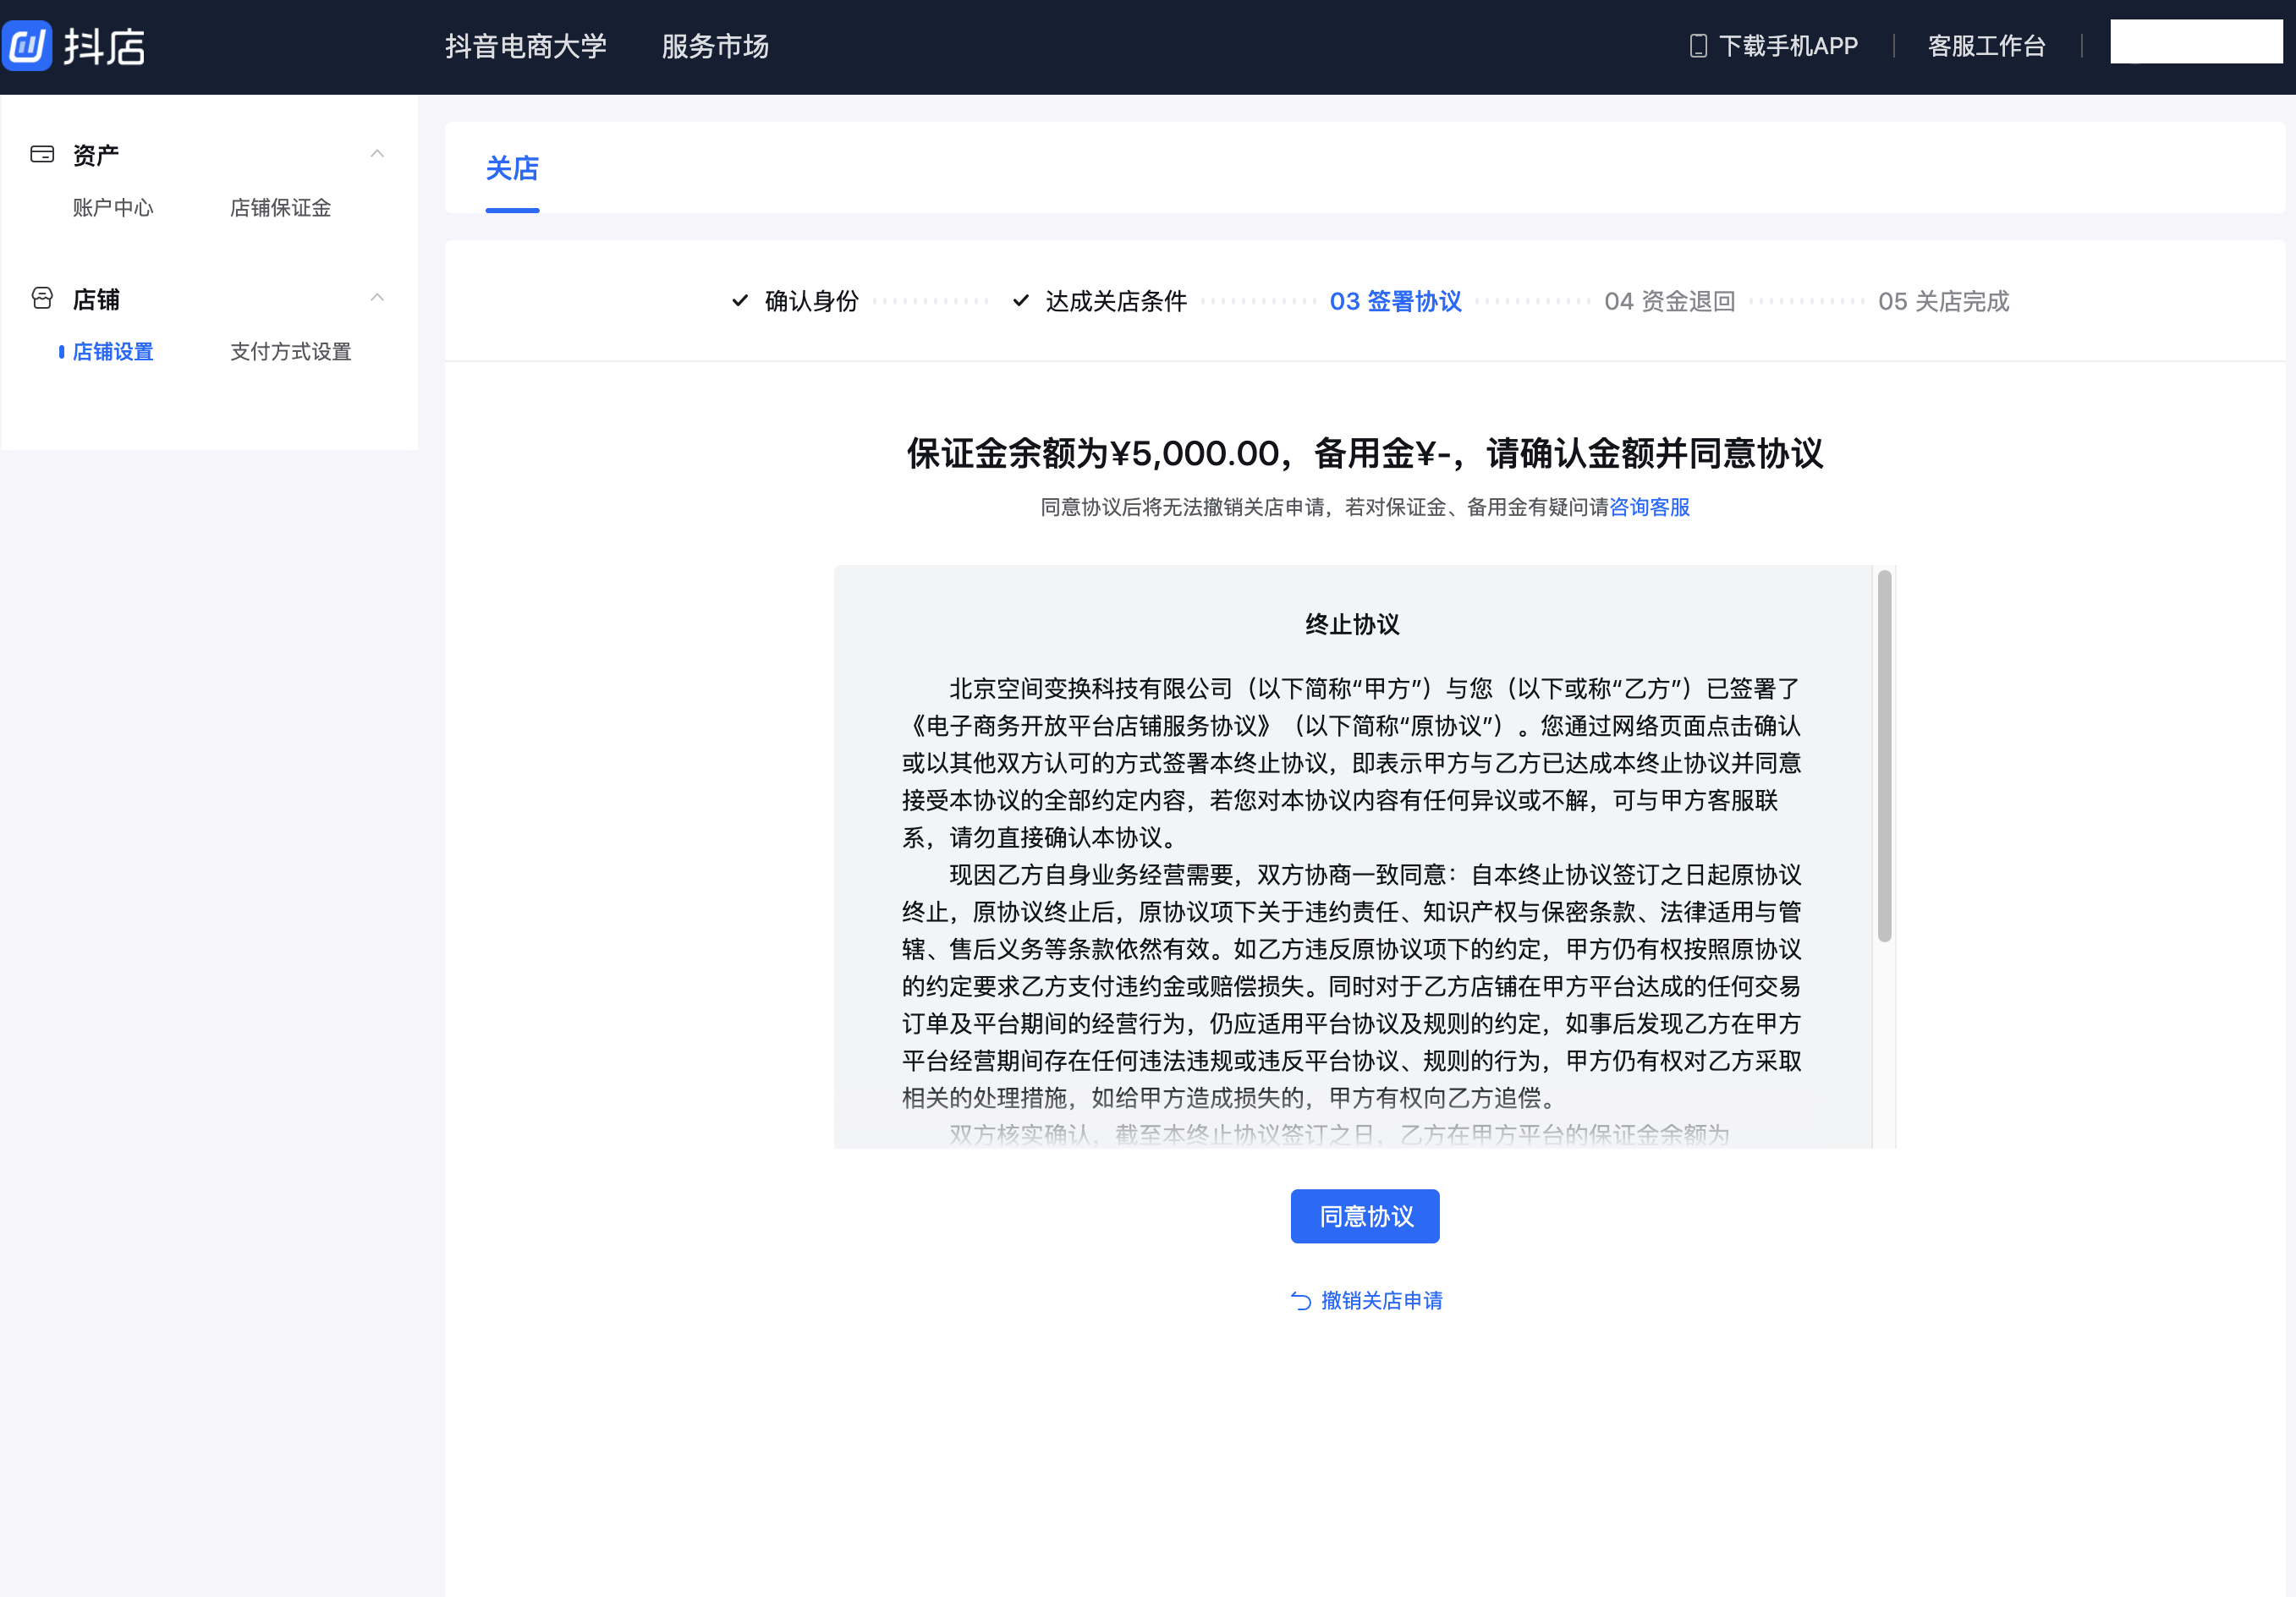2296x1597 pixels.
Task: Switch to the 关店 tab
Action: [511, 170]
